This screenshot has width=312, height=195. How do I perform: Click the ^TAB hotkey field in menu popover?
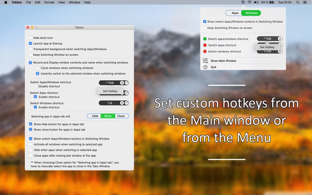267,39
